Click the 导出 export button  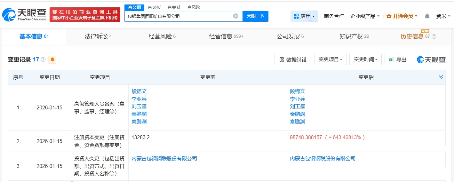(x=398, y=59)
